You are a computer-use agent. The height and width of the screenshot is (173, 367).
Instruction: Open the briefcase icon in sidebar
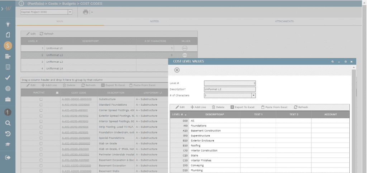click(x=8, y=99)
